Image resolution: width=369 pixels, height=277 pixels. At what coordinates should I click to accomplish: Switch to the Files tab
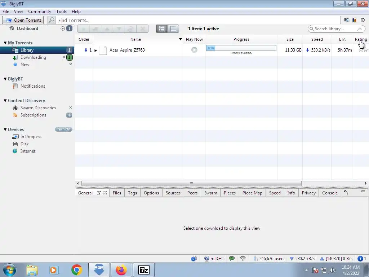point(117,193)
